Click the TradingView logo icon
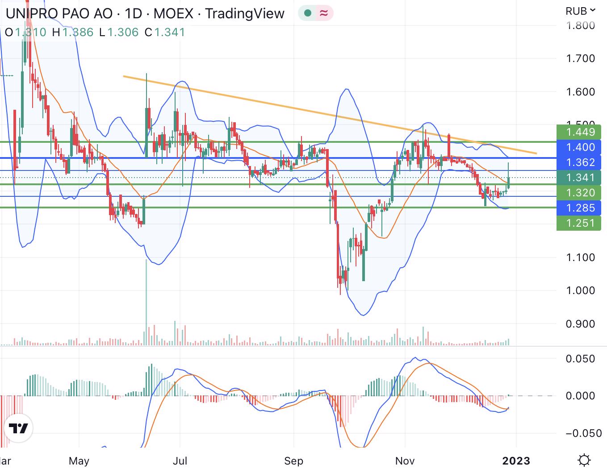Viewport: 607px width, 469px height. pos(19,429)
